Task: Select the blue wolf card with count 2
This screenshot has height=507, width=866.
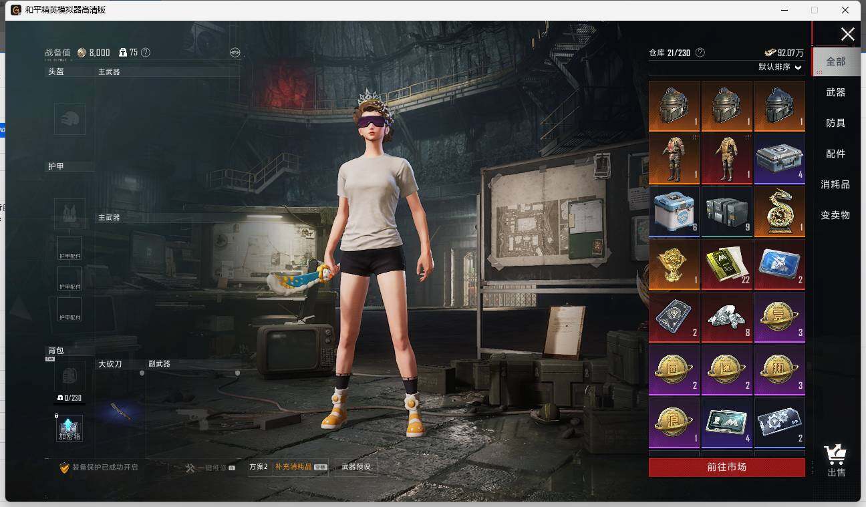Action: point(780,264)
